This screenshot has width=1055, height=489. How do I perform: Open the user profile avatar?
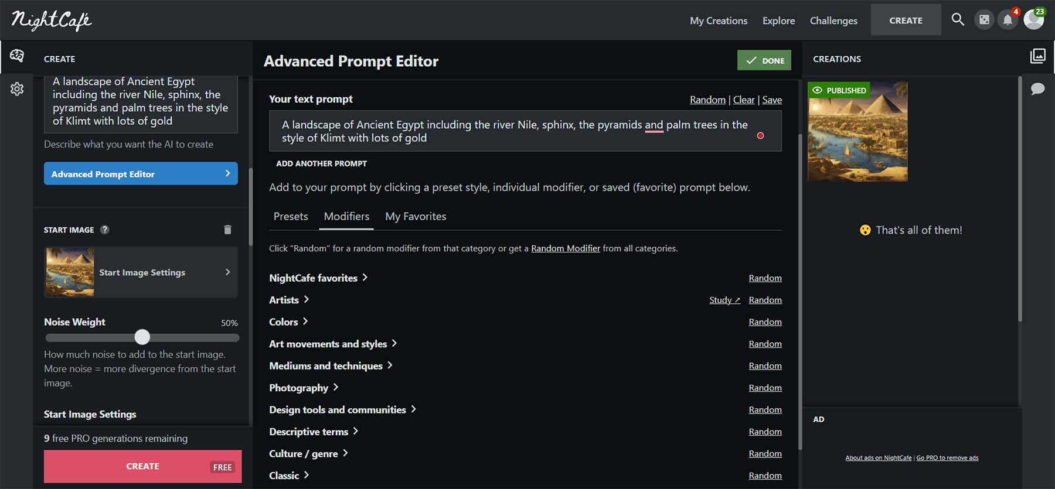point(1033,20)
